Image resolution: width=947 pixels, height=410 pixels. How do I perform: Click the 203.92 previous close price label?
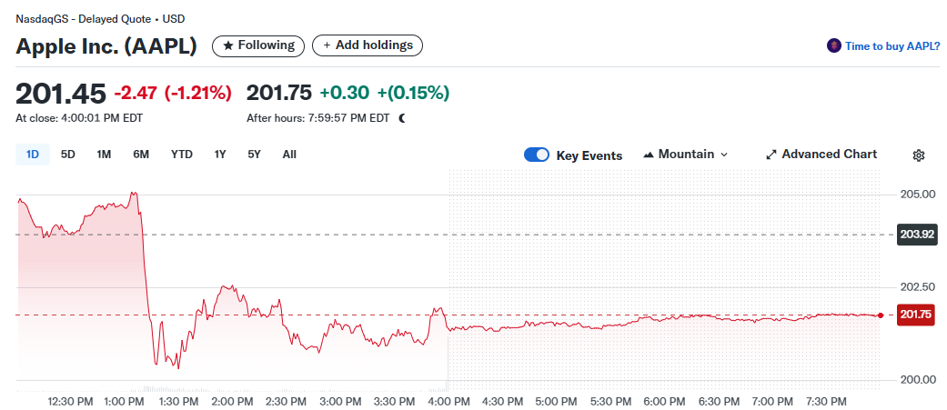916,235
